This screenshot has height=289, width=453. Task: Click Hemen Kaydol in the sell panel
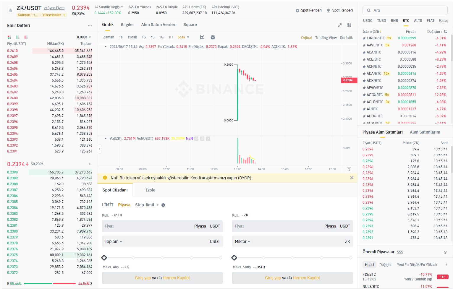point(306,278)
